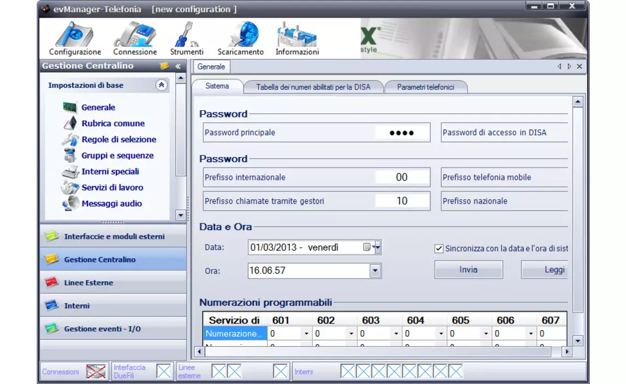The height and width of the screenshot is (384, 626).
Task: Minimize the evManager-Telefonia window
Action: click(x=534, y=6)
